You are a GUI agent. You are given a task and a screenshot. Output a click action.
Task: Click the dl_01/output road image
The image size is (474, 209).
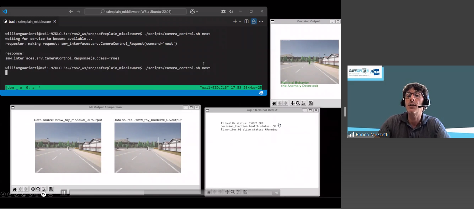(68, 148)
